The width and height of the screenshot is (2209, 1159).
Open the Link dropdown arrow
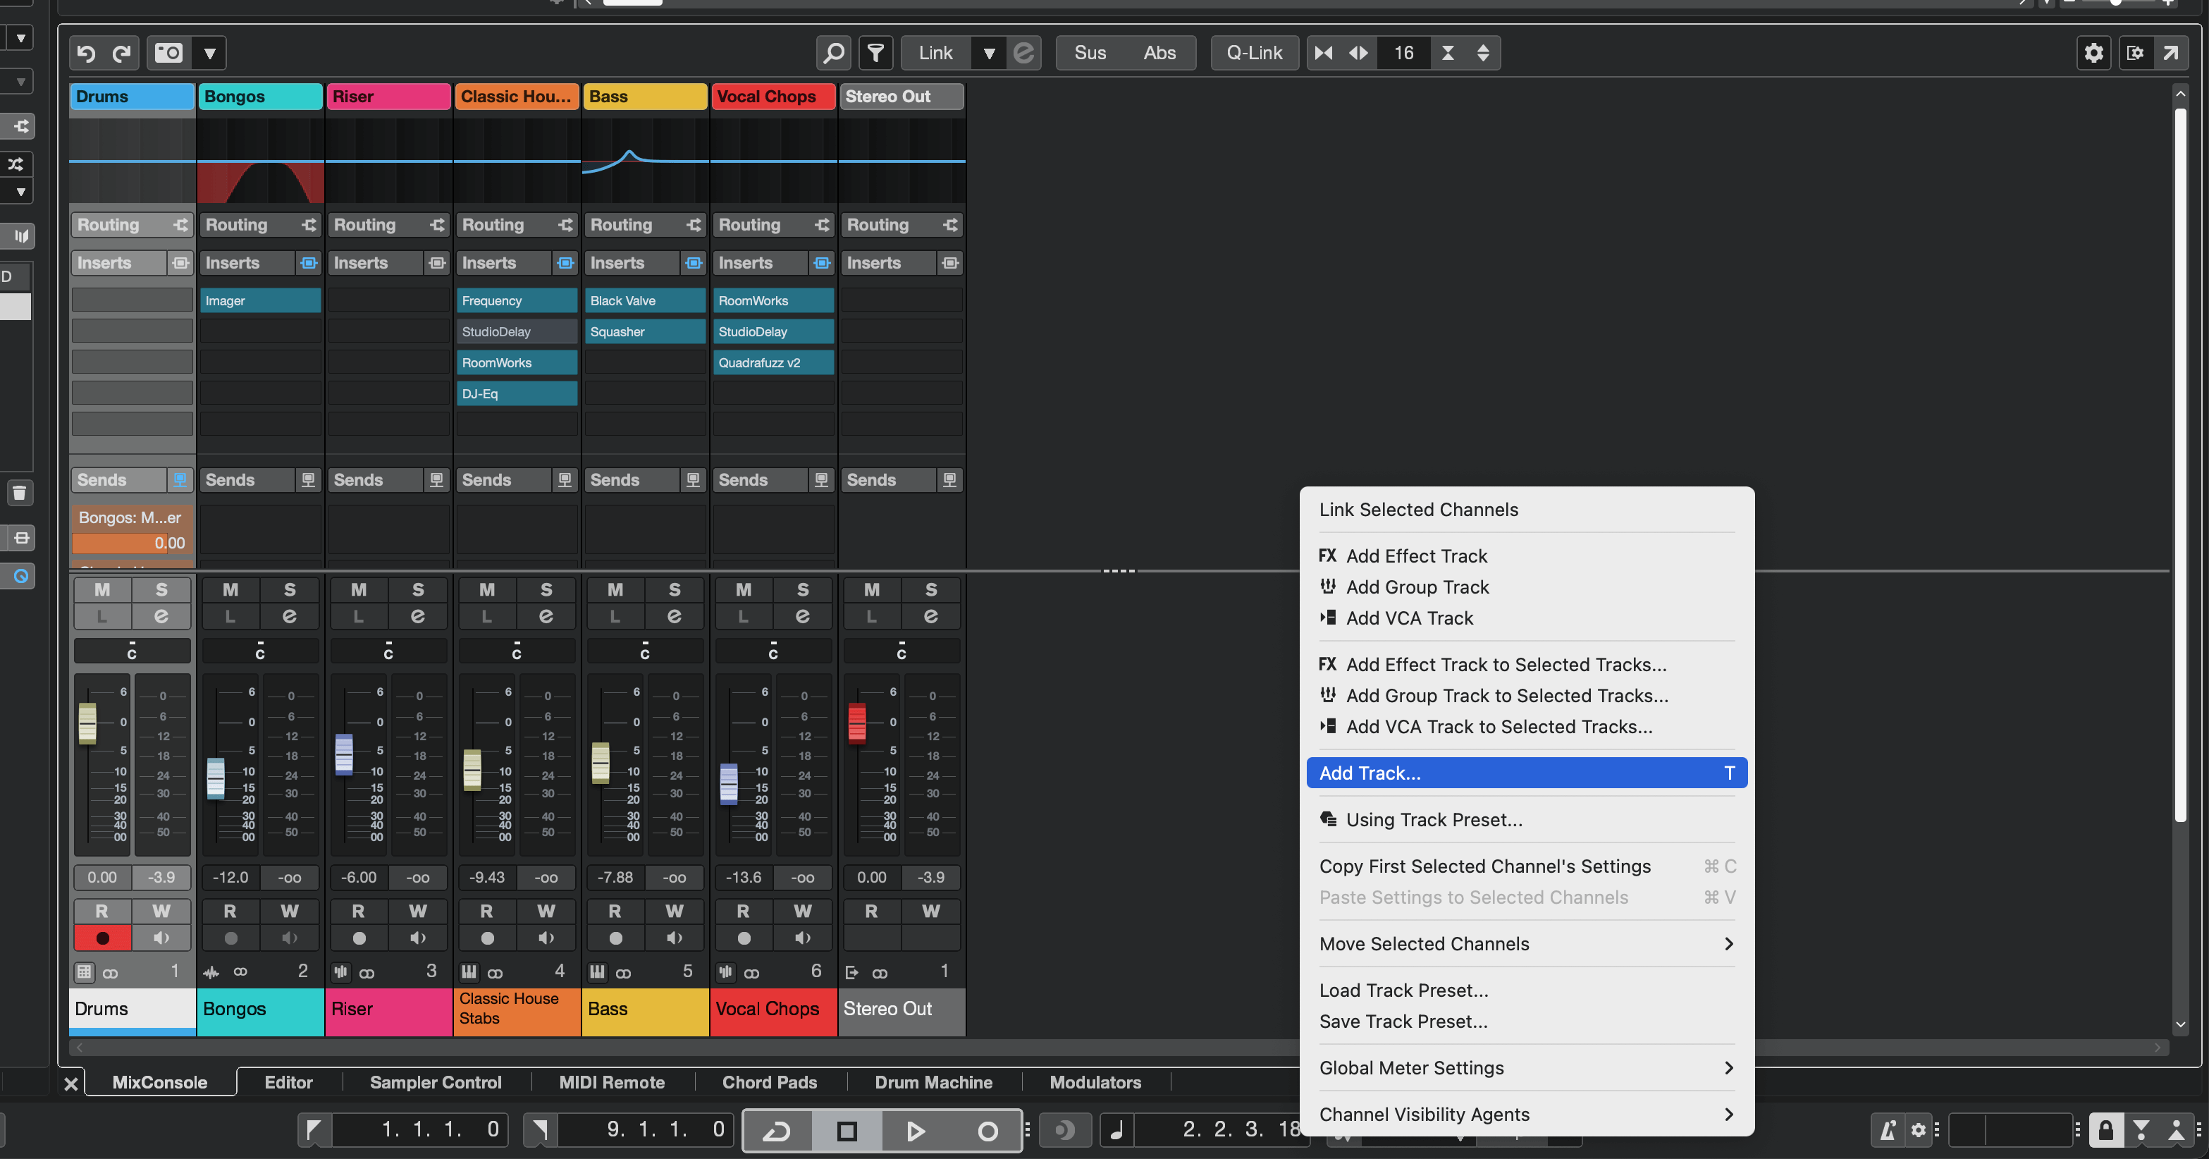(989, 53)
